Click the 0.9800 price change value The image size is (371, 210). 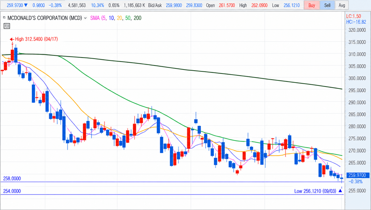38,5
